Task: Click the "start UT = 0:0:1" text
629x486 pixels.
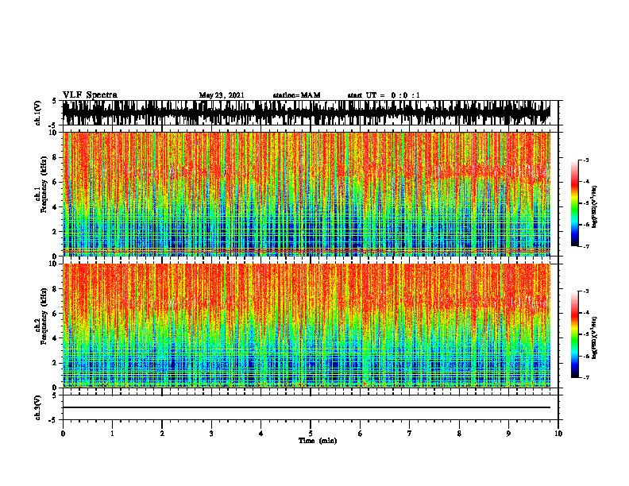Action: tap(384, 95)
